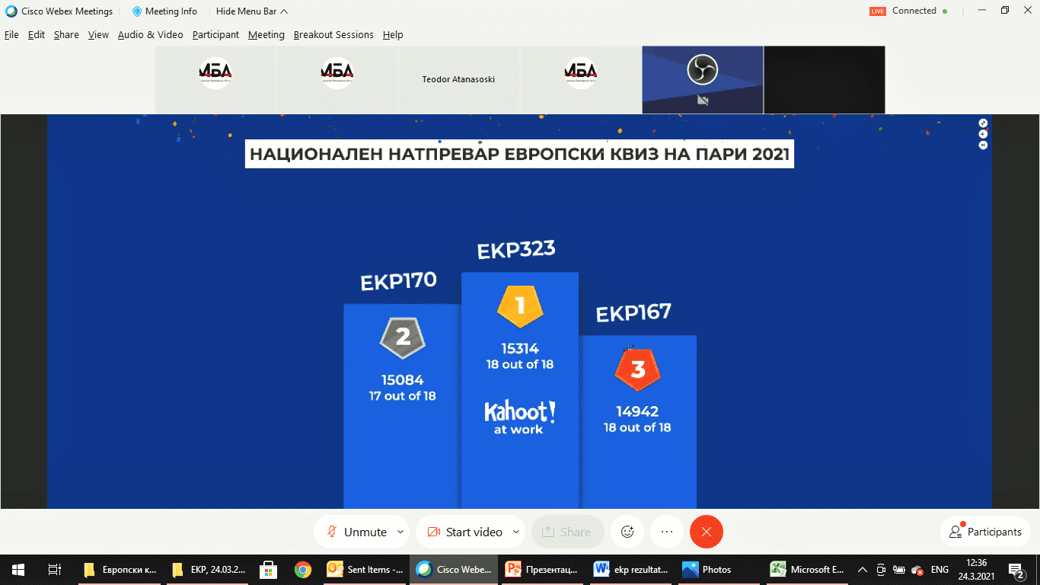The width and height of the screenshot is (1040, 585).
Task: Collapse with Hide Menu Bar
Action: point(252,11)
